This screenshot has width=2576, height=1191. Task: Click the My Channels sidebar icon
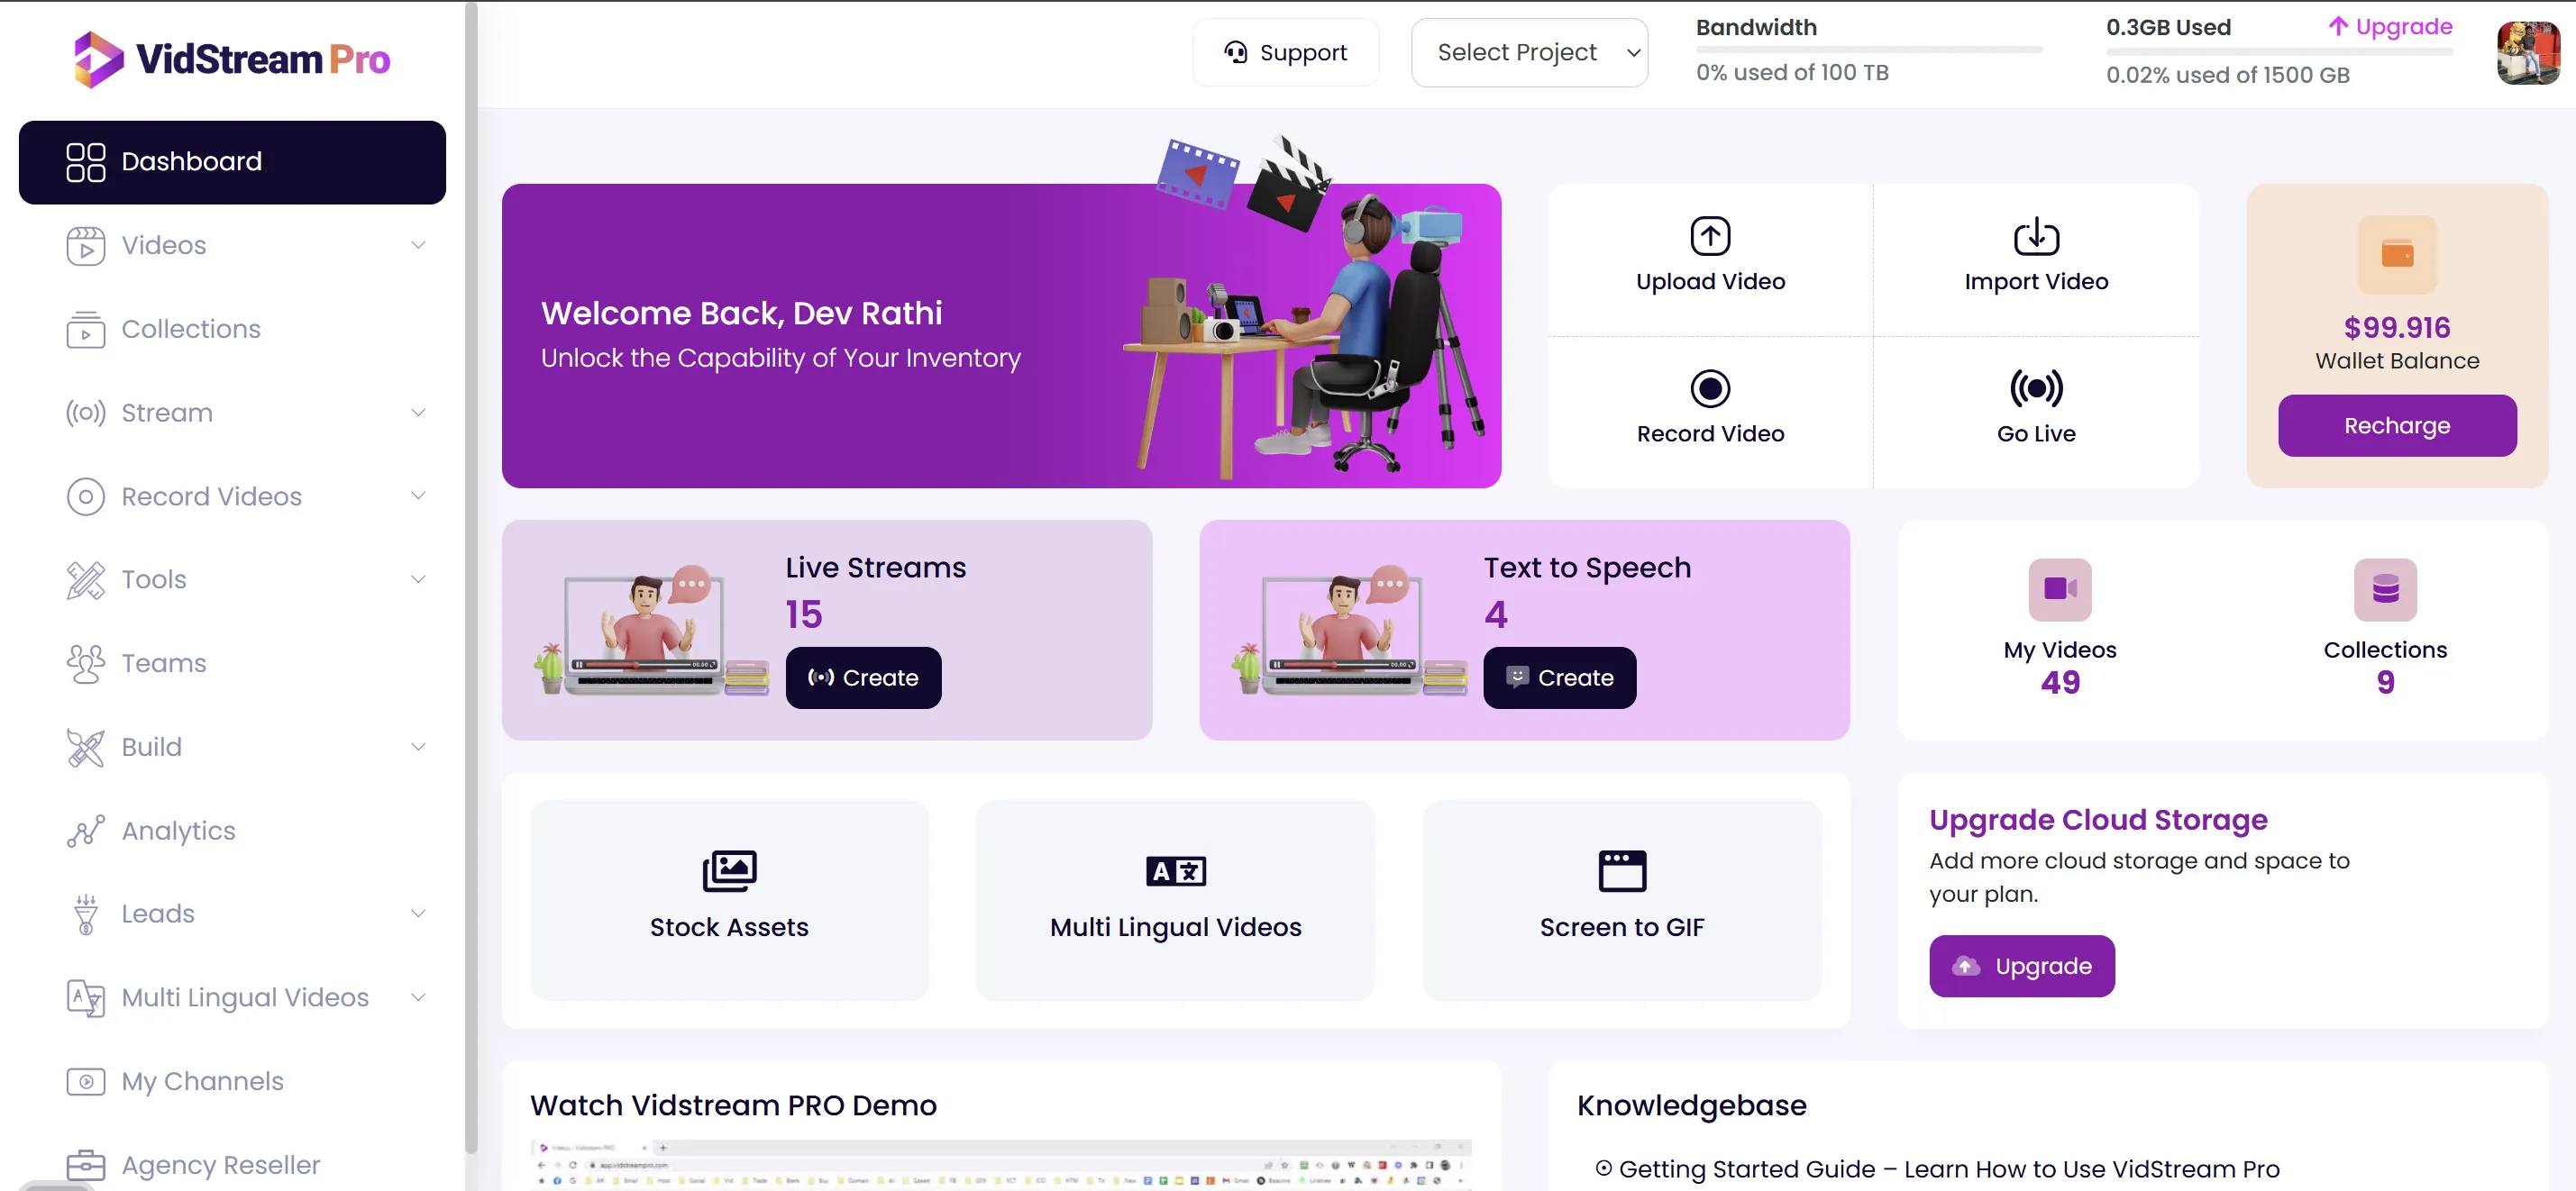85,1082
